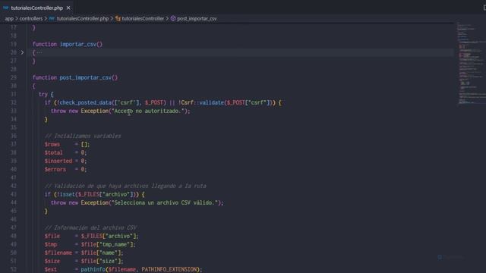Image resolution: width=486 pixels, height=273 pixels.
Task: Click the 'pathinfo' function call
Action: [93, 270]
